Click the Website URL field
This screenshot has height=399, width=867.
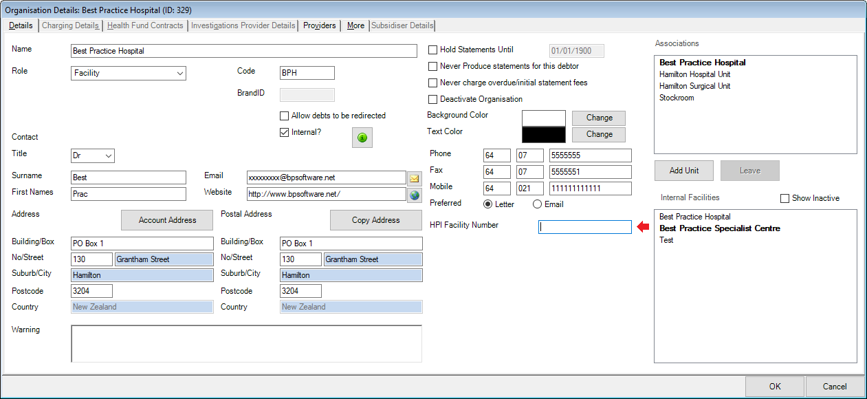pyautogui.click(x=326, y=194)
